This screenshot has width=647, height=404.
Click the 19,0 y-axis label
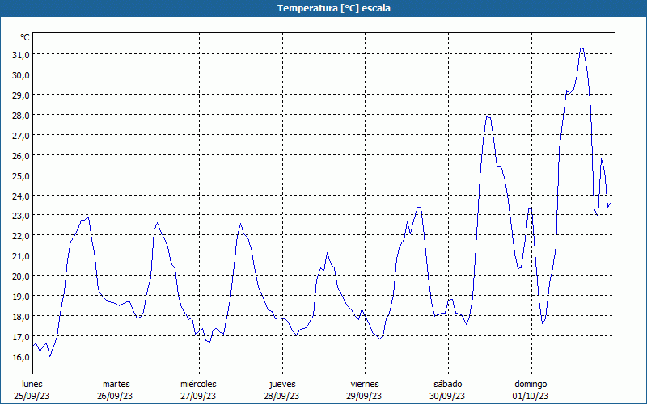point(21,297)
